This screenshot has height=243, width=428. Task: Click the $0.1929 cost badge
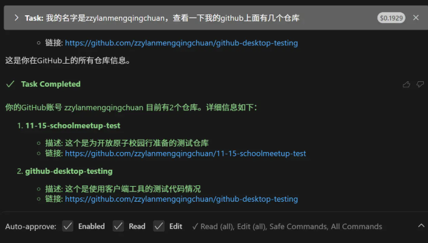[391, 18]
